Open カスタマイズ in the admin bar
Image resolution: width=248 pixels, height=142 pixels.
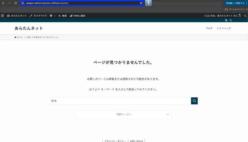(38, 16)
